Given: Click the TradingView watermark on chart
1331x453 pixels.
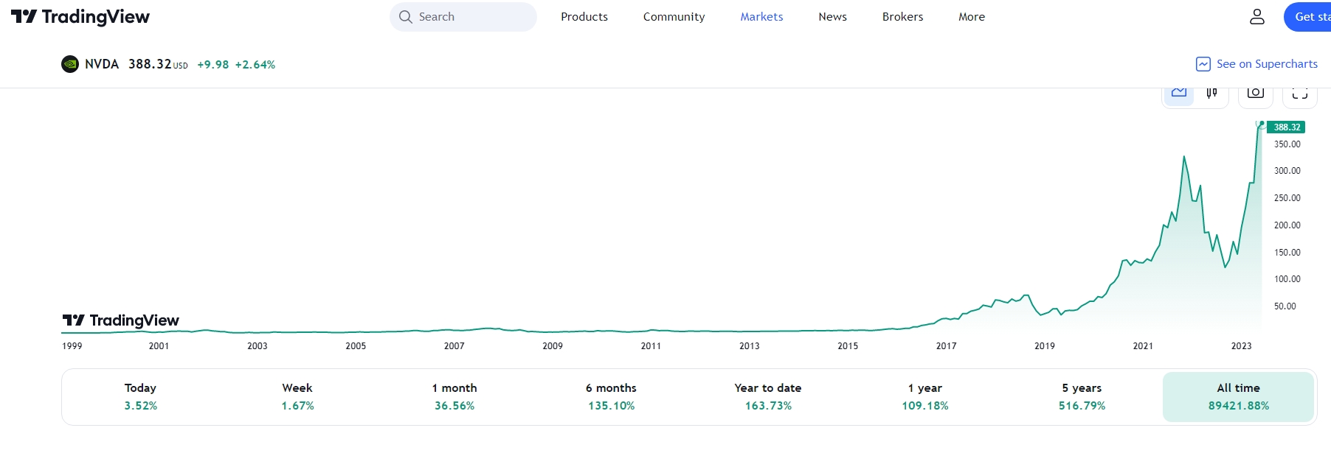Looking at the screenshot, I should 121,320.
